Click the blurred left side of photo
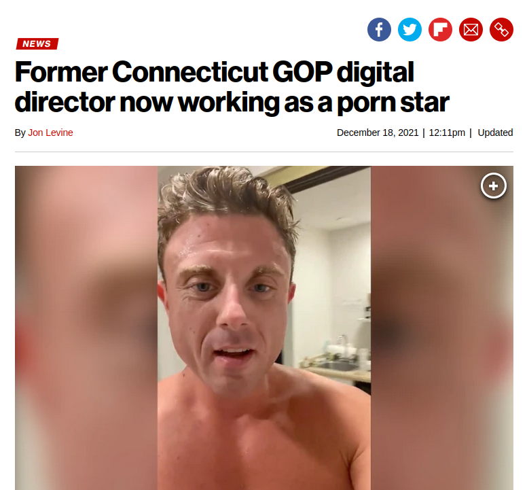 86,328
